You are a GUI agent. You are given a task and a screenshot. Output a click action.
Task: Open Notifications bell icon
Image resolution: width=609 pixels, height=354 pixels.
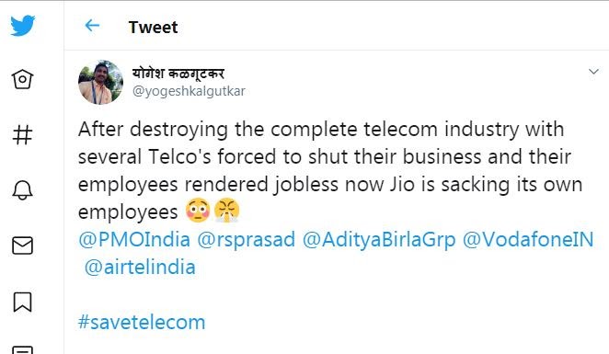tap(22, 190)
